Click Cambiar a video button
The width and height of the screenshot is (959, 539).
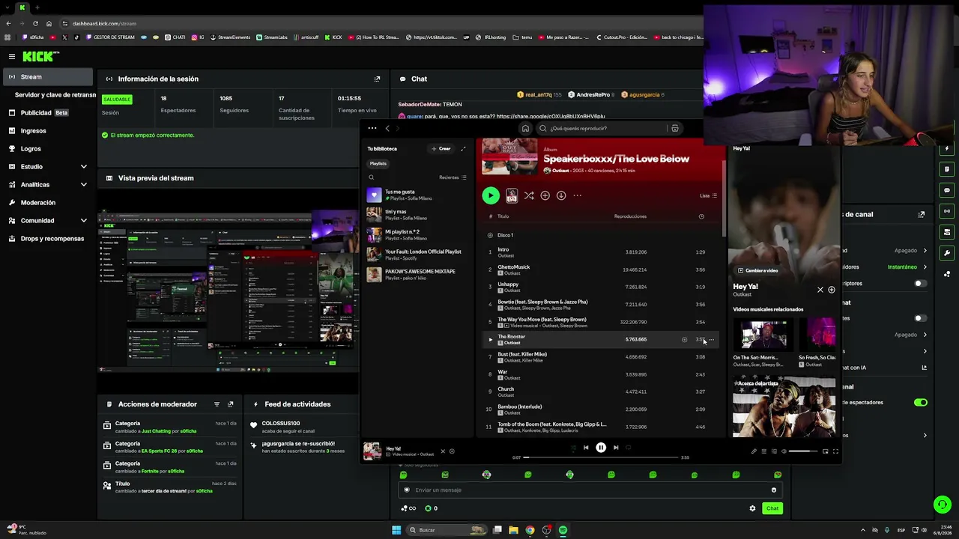point(758,270)
